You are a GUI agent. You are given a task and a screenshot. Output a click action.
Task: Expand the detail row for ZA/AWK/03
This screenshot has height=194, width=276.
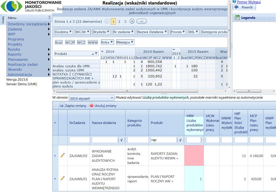pyautogui.click(x=55, y=156)
